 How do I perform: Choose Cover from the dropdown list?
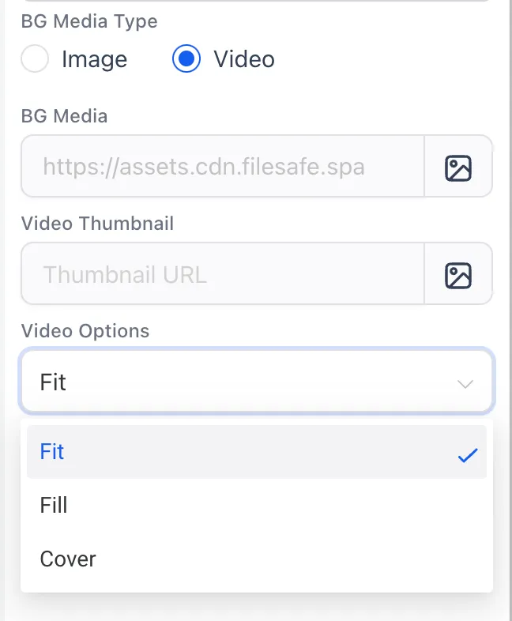click(x=257, y=559)
